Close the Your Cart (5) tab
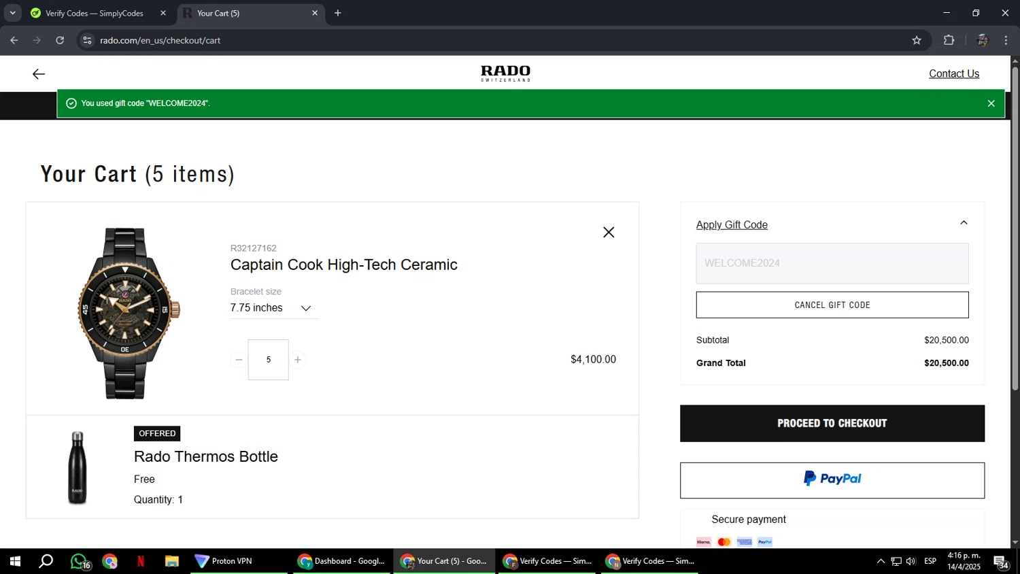This screenshot has width=1020, height=574. coord(315,13)
